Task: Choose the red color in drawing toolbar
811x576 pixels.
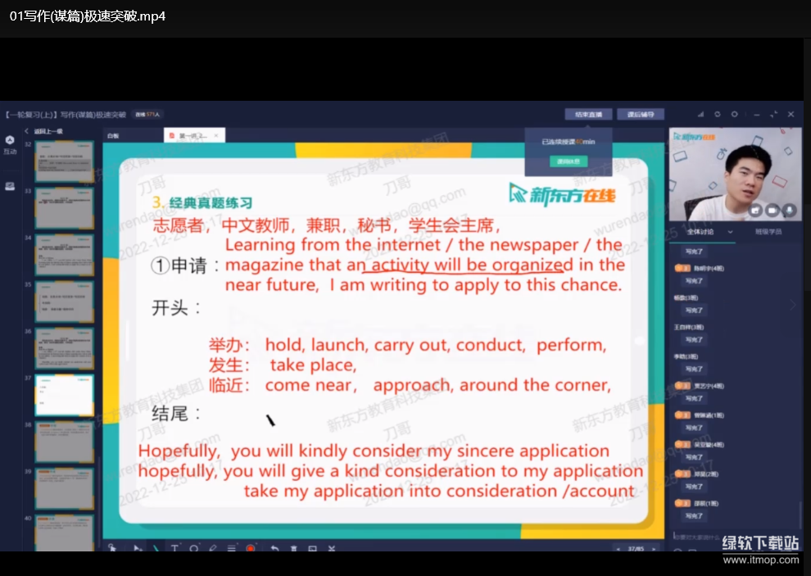Action: (x=251, y=547)
